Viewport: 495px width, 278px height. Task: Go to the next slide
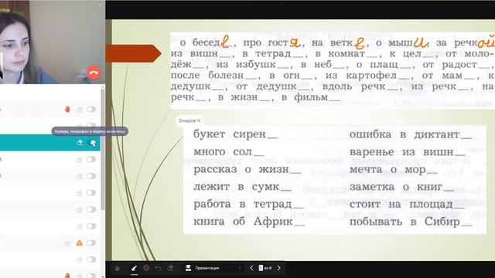278,268
